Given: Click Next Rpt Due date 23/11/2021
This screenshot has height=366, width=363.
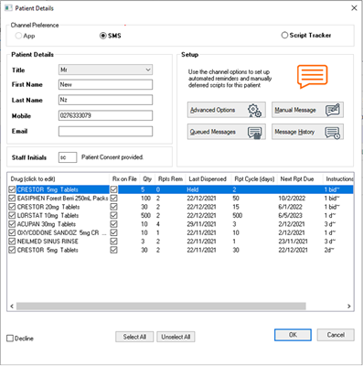Looking at the screenshot, I should [x=293, y=242].
